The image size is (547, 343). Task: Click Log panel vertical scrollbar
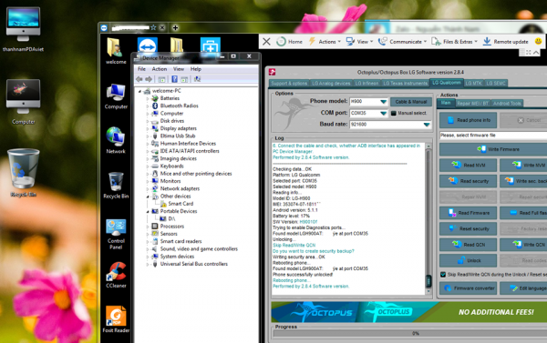[x=428, y=218]
